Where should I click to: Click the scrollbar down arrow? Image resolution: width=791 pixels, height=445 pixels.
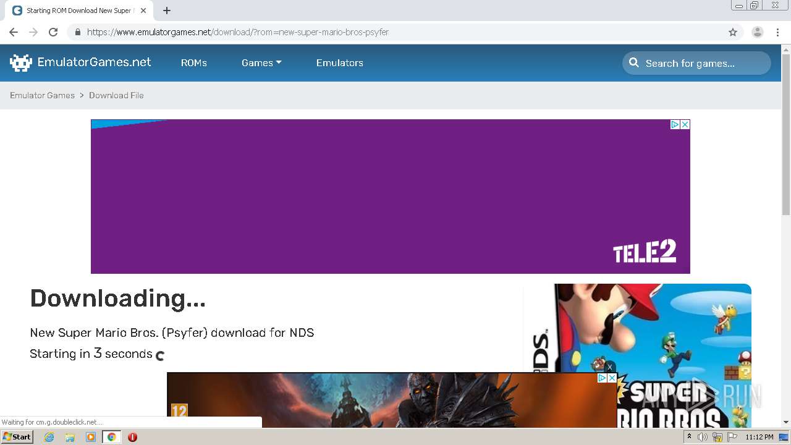786,422
